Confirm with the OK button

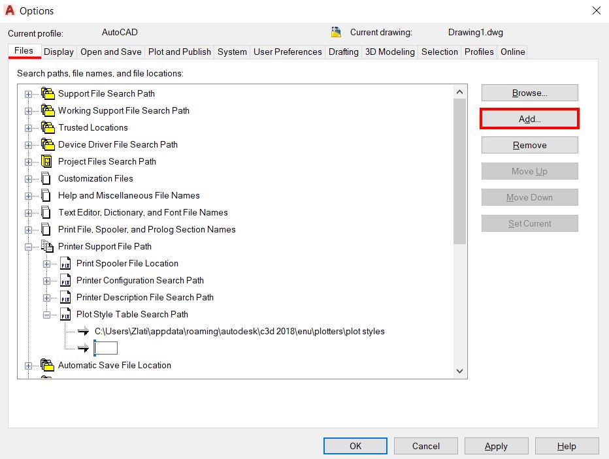(x=355, y=446)
